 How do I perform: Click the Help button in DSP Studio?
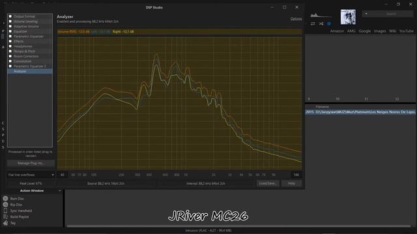point(291,183)
